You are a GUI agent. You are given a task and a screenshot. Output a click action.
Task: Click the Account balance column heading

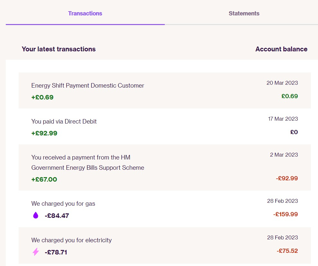pyautogui.click(x=281, y=49)
